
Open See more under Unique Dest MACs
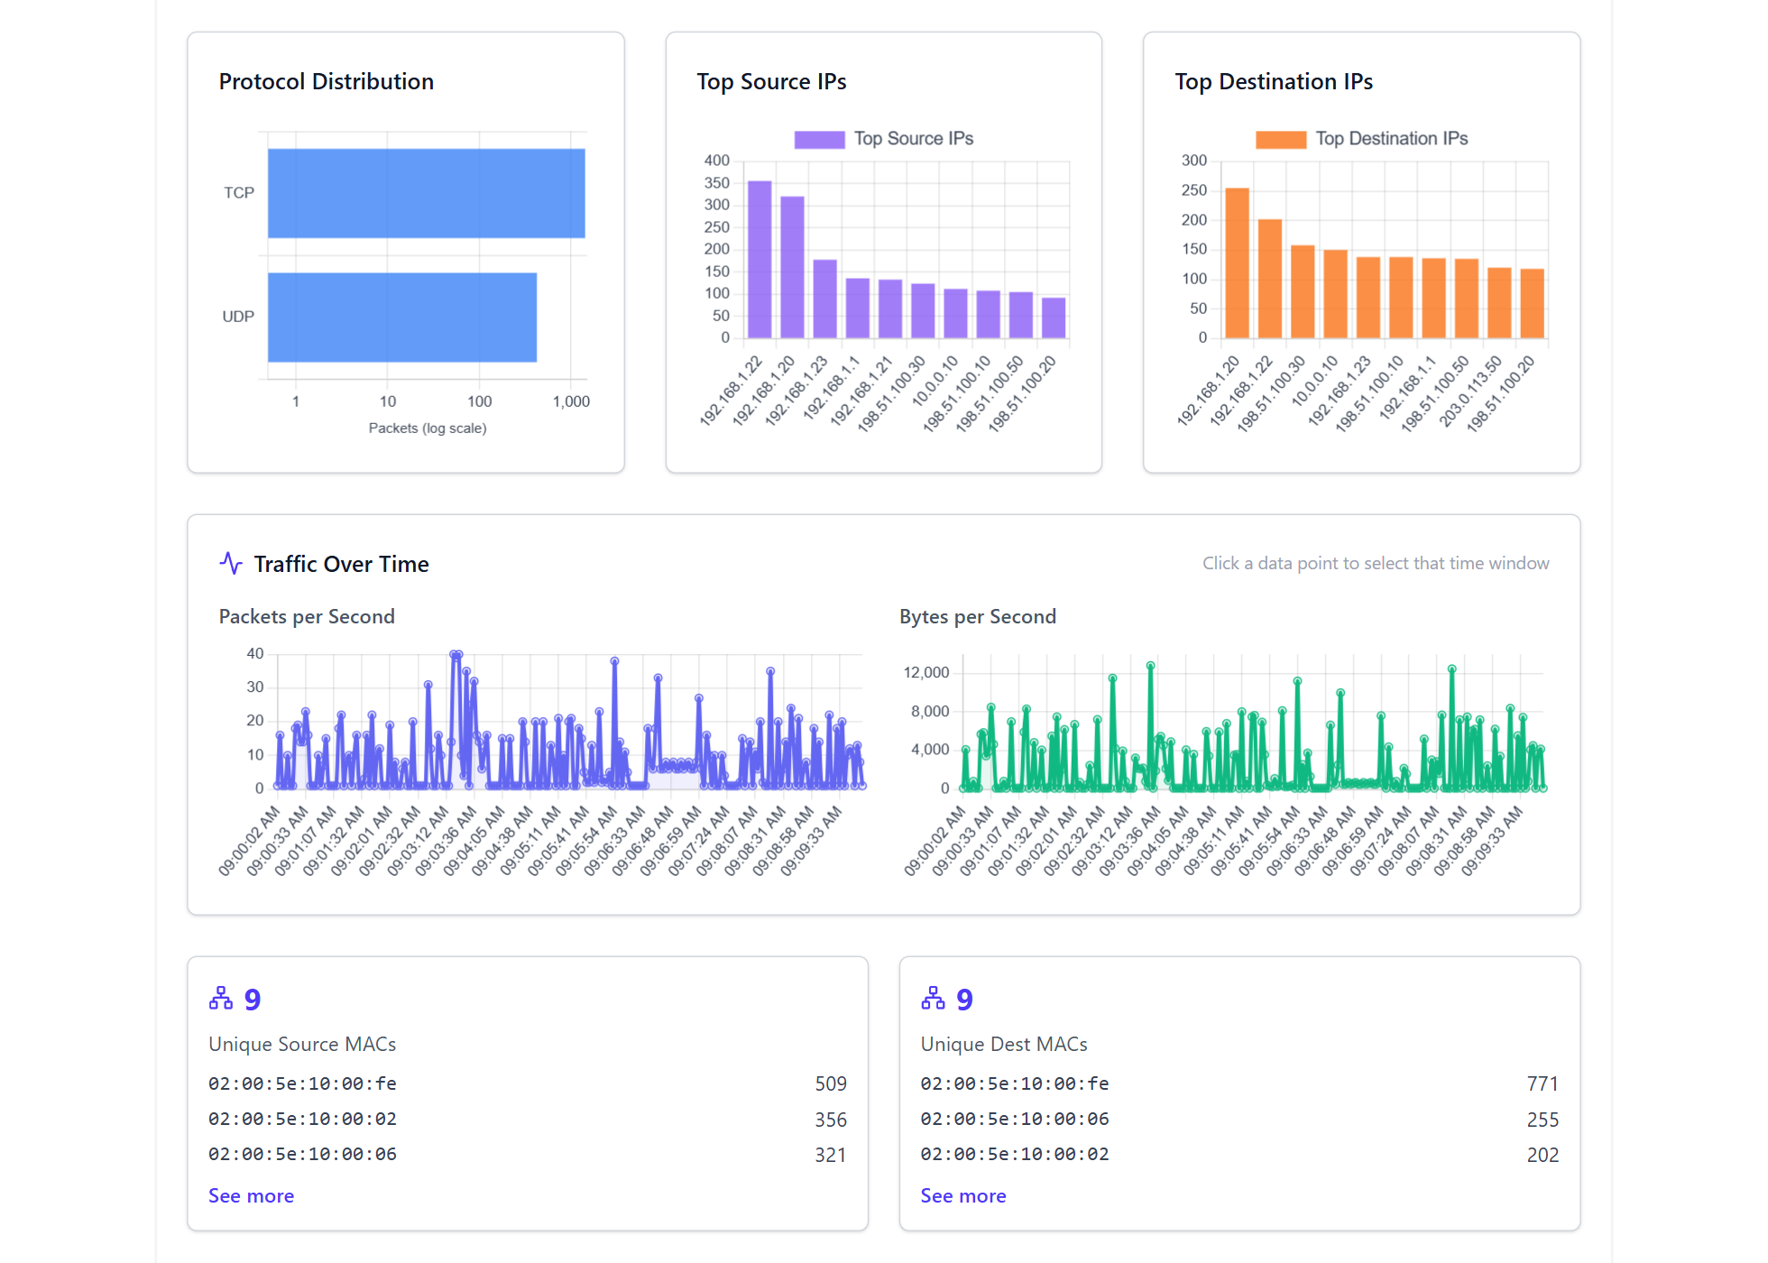click(x=963, y=1195)
